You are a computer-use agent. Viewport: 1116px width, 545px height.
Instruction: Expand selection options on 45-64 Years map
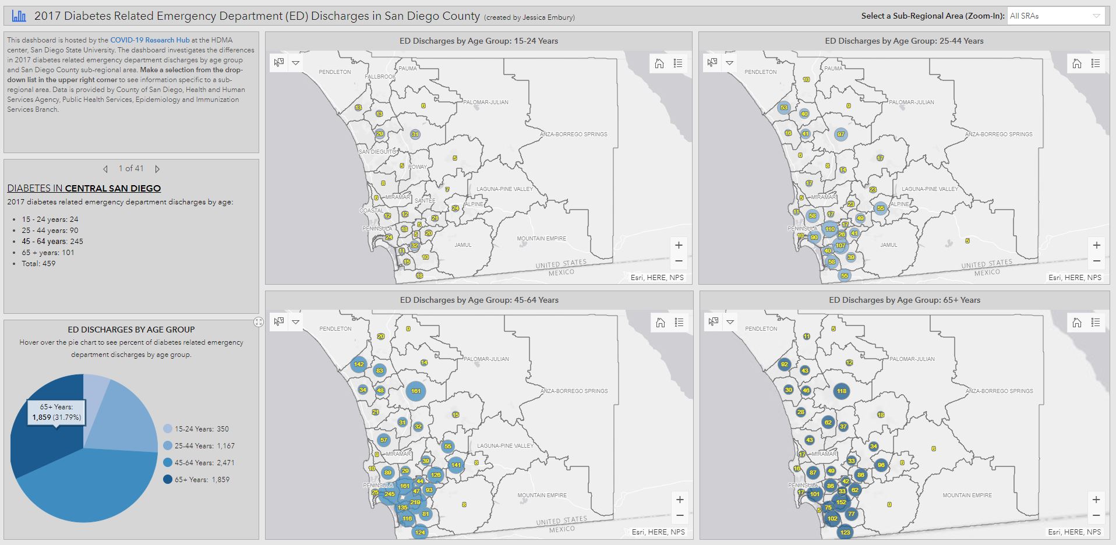[x=296, y=322]
